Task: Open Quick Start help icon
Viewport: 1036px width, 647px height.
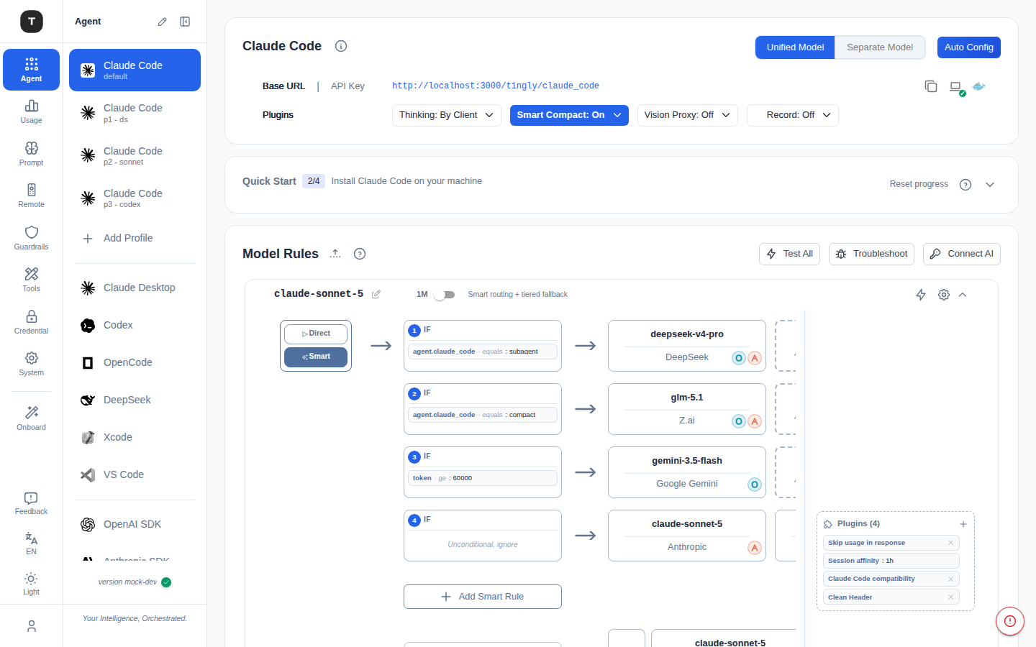Action: (965, 185)
